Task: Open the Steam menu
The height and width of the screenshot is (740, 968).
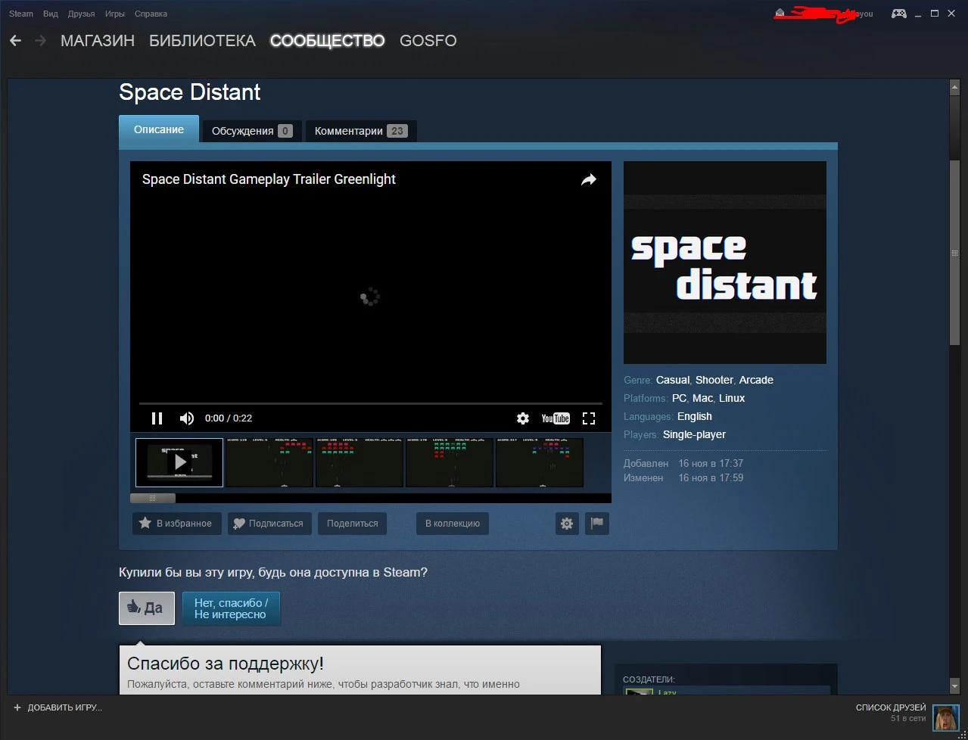Action: pyautogui.click(x=21, y=14)
